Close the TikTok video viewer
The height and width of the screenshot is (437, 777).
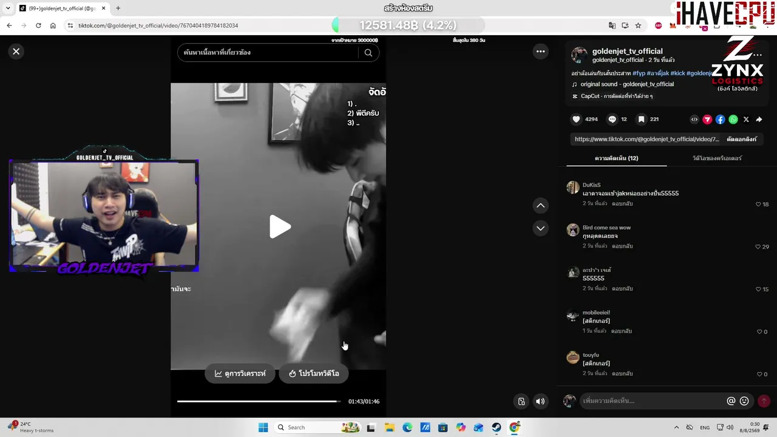click(16, 52)
